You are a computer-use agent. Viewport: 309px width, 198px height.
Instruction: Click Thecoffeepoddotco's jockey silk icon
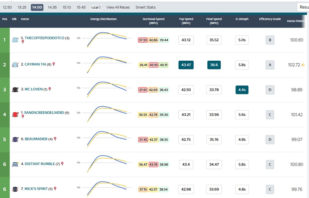[15, 40]
